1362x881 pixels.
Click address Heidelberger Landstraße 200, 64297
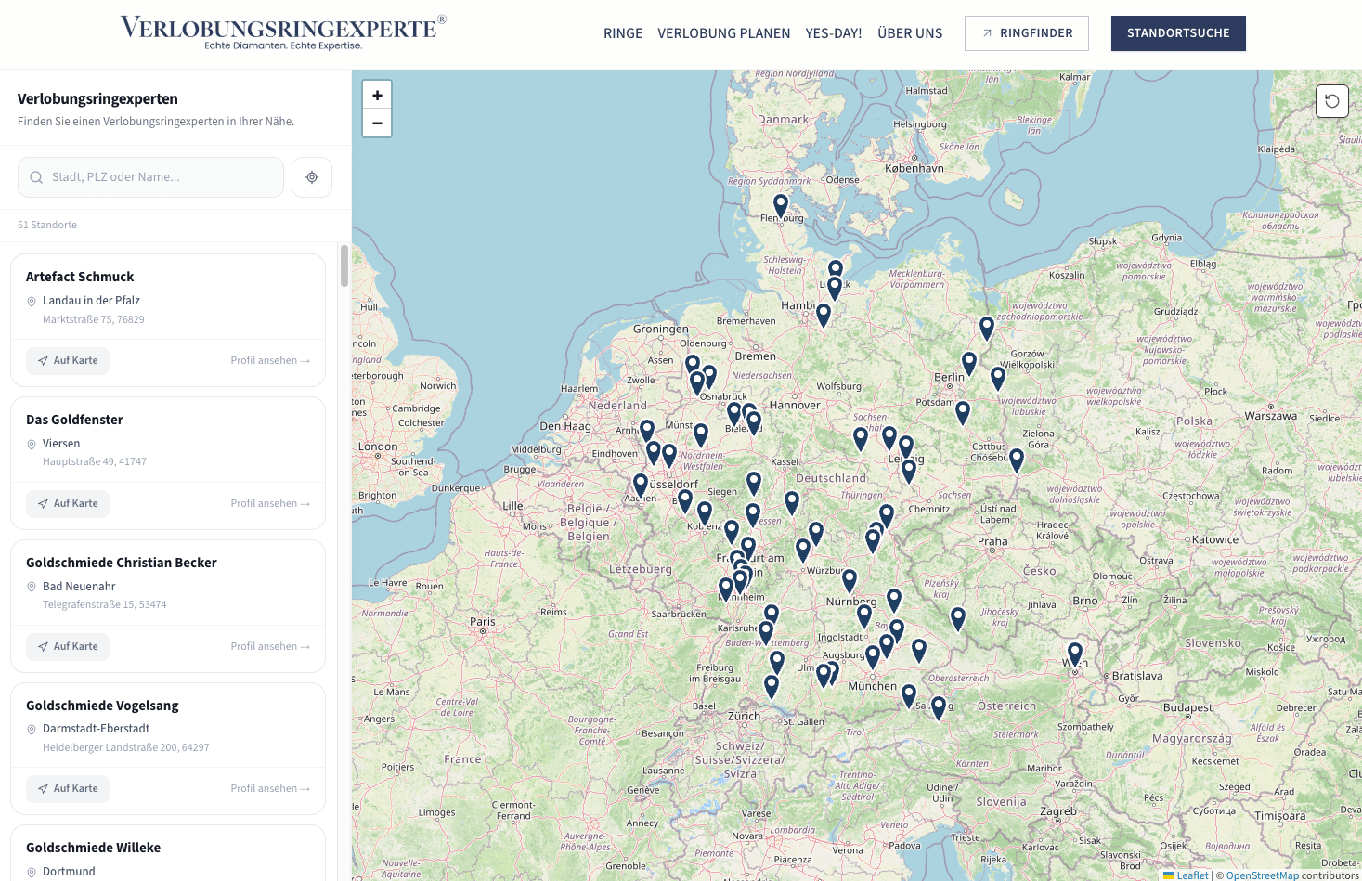(x=126, y=747)
